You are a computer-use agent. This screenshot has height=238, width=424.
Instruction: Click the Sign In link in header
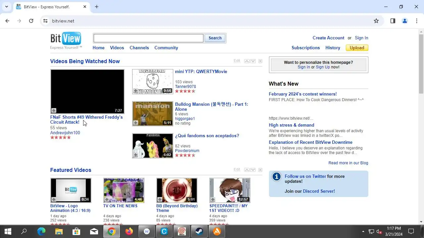click(361, 38)
